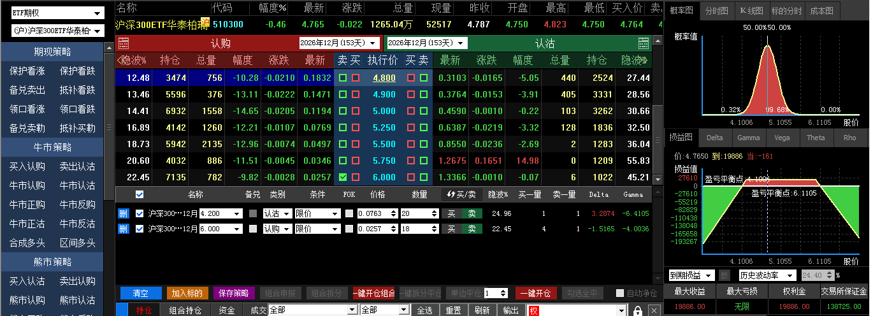Open the ETF期权 product dropdown
The height and width of the screenshot is (316, 873).
(x=57, y=13)
